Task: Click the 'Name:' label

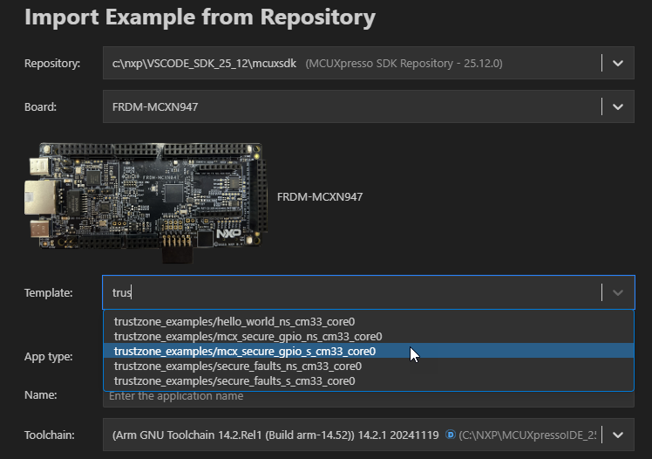Action: click(x=41, y=395)
